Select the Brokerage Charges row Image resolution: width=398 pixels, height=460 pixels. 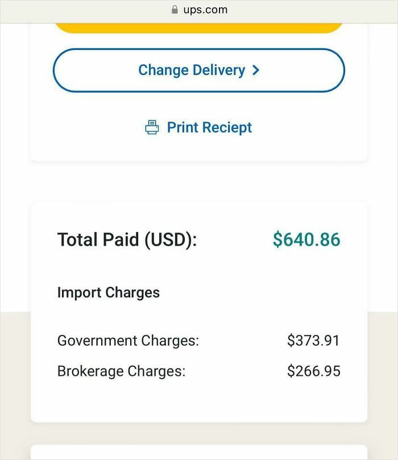(x=198, y=371)
